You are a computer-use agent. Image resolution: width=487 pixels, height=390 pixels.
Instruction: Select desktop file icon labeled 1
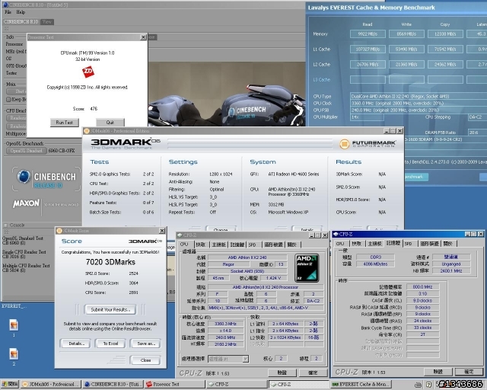[x=14, y=325]
